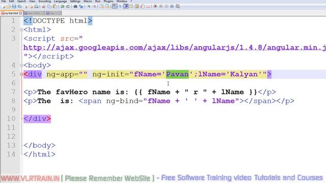This screenshot has width=326, height=183.
Task: Toggle synchronize horizontal scrolling
Action: tap(107, 7)
